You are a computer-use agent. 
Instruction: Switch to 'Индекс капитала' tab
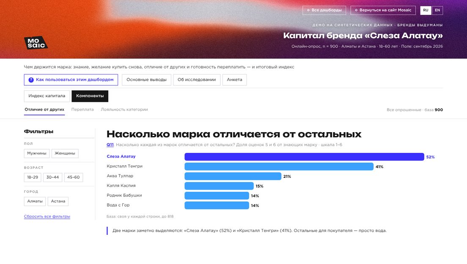point(47,96)
